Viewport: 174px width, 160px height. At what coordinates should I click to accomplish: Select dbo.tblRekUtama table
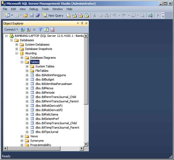[x=47, y=114]
